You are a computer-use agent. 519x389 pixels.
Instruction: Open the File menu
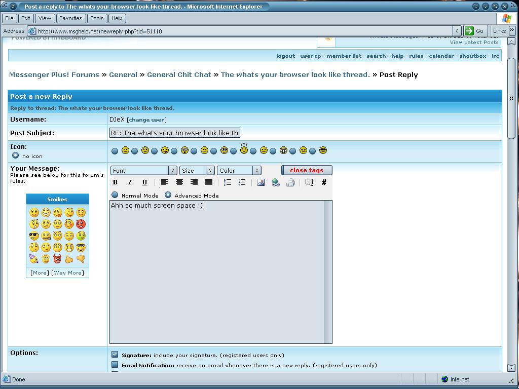pos(9,18)
